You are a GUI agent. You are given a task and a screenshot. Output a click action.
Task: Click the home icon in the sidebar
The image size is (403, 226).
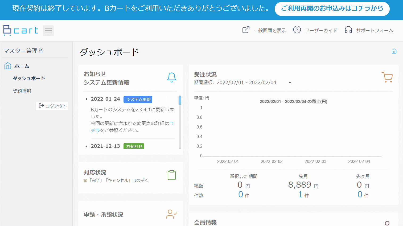coord(8,66)
